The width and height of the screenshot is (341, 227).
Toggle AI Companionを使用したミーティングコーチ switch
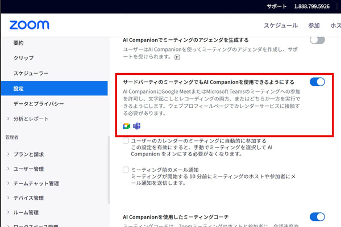(317, 217)
